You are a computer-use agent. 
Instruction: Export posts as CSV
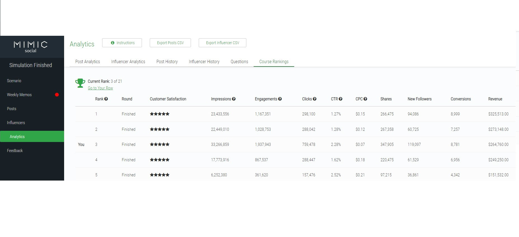(170, 43)
